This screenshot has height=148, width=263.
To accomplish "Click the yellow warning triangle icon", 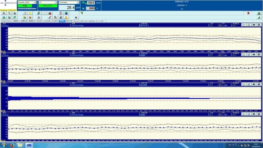I will 66,17.
